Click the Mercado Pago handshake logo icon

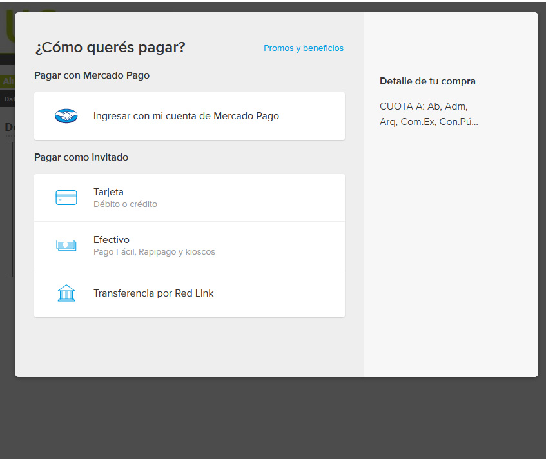[x=66, y=116]
